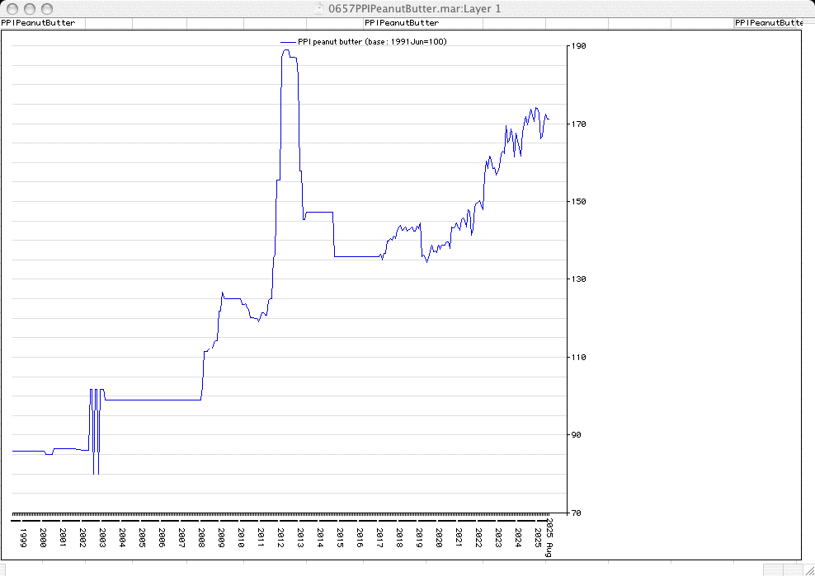The image size is (815, 576).
Task: Click the legend label PPI peanut butter
Action: [372, 41]
